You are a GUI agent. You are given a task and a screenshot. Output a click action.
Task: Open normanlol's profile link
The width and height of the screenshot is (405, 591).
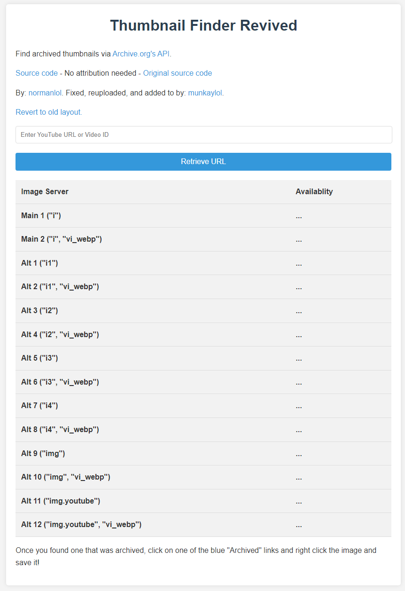tap(44, 93)
